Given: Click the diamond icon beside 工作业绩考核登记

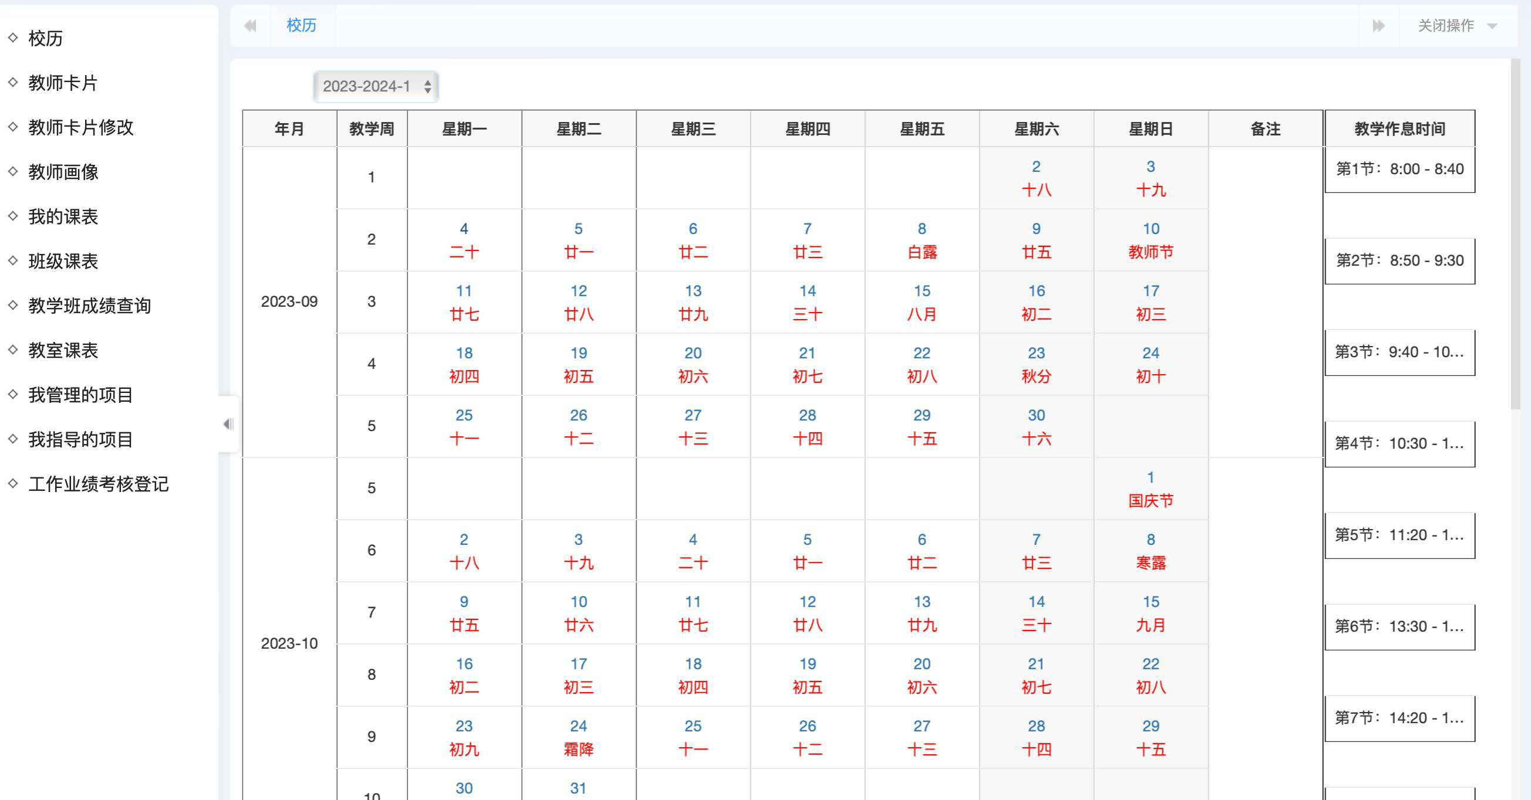Looking at the screenshot, I should (x=13, y=483).
